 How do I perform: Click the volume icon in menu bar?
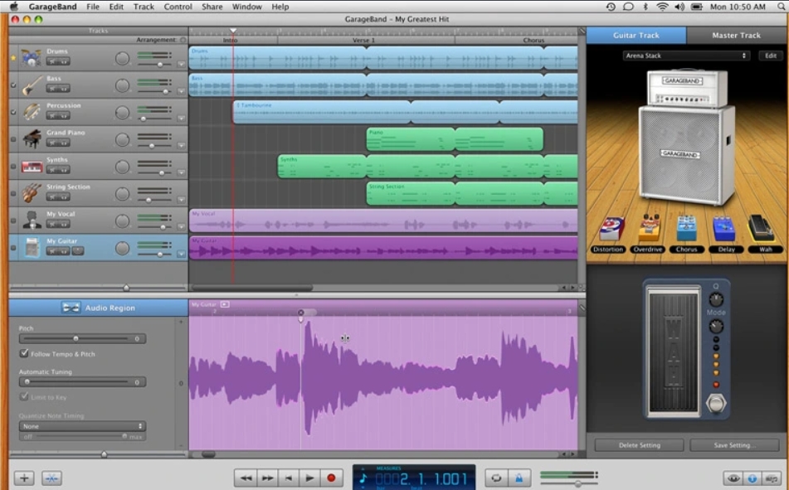pyautogui.click(x=679, y=7)
